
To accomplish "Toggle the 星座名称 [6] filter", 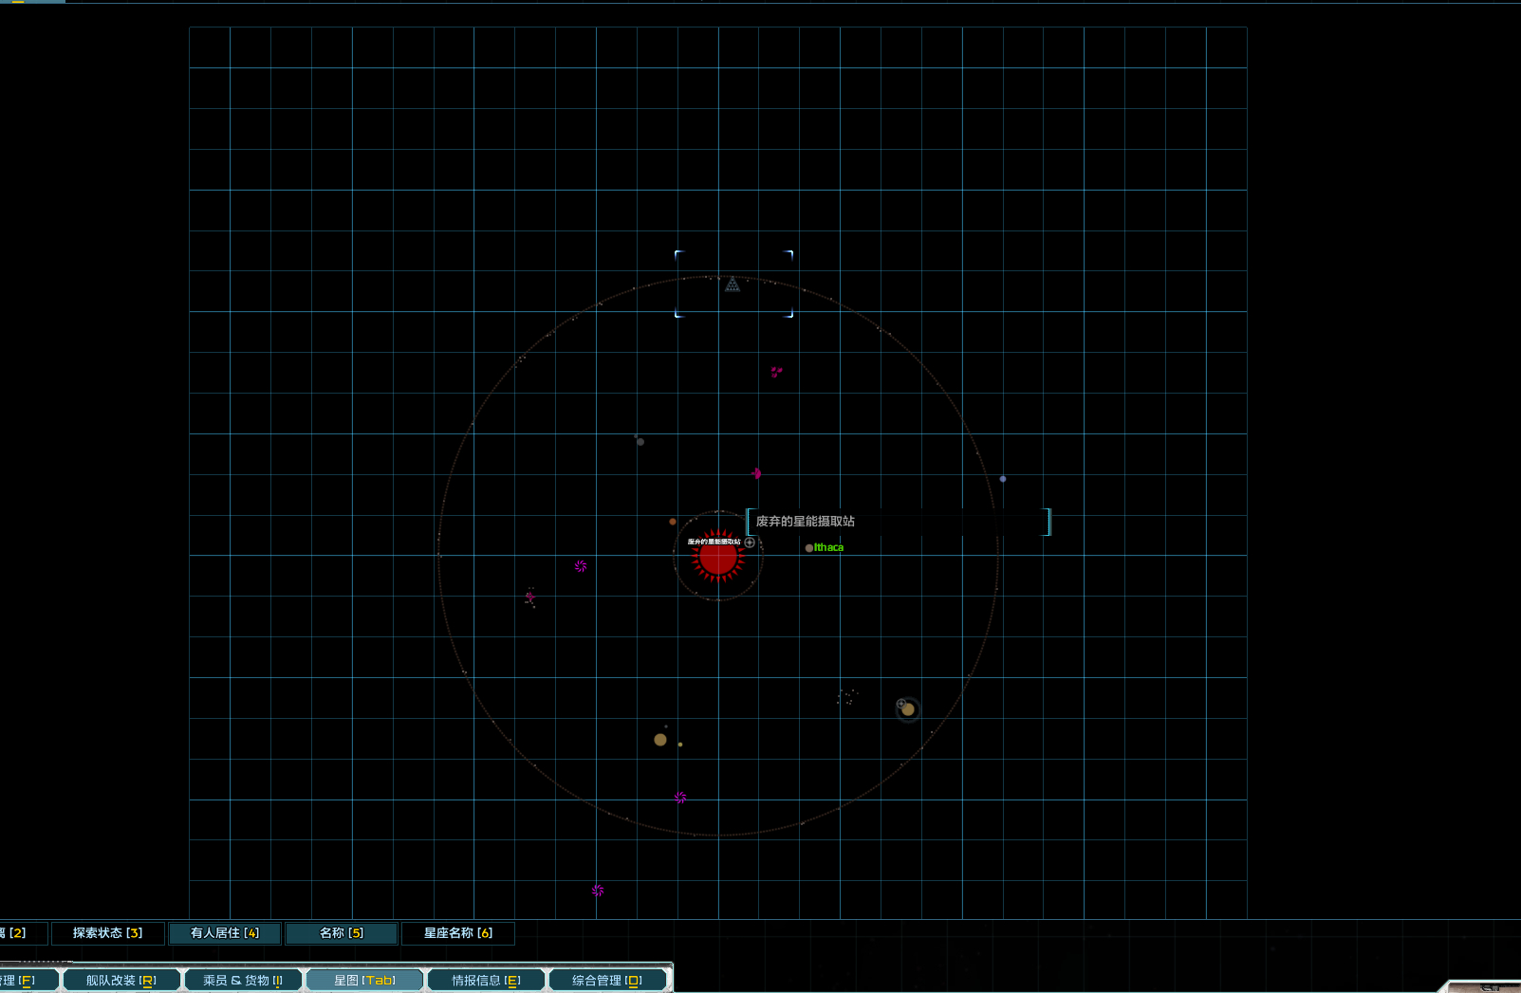I will pos(458,933).
